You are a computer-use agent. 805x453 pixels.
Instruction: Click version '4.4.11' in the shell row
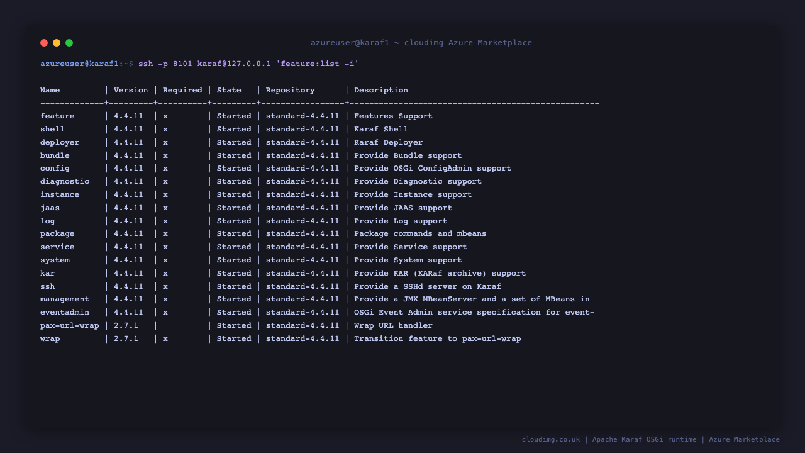128,129
